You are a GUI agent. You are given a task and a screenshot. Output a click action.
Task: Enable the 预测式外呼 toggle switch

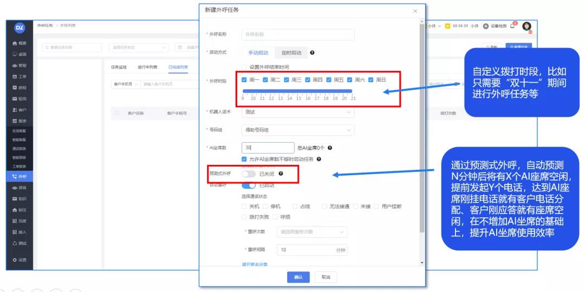click(x=249, y=174)
